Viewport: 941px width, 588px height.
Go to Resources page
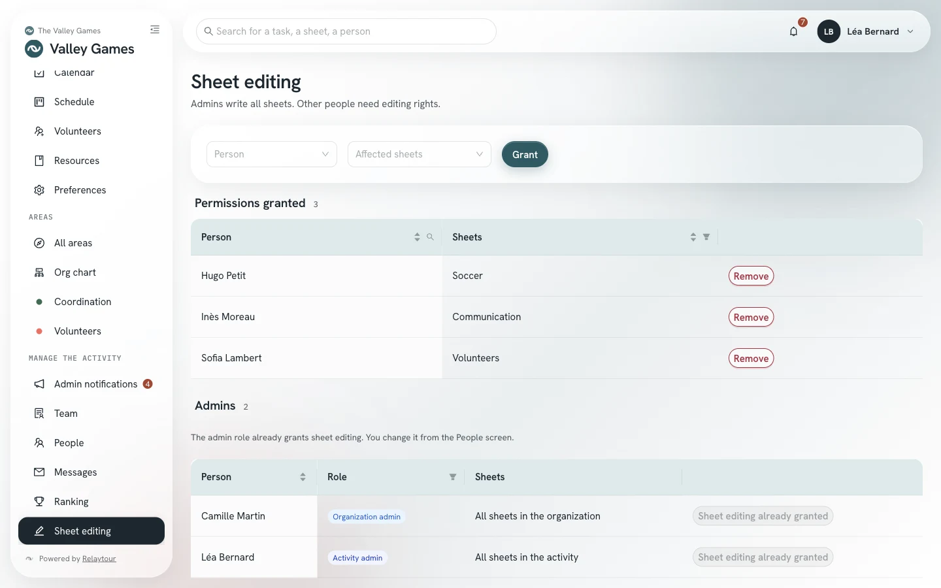coord(91,161)
